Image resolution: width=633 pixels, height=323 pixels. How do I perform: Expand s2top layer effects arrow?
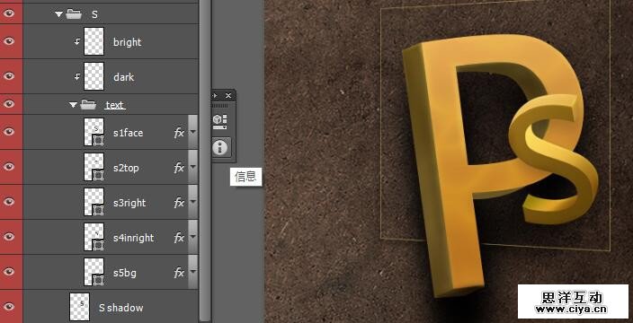coord(193,167)
